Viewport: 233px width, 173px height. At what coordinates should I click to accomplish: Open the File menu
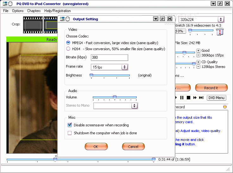tap(6, 11)
